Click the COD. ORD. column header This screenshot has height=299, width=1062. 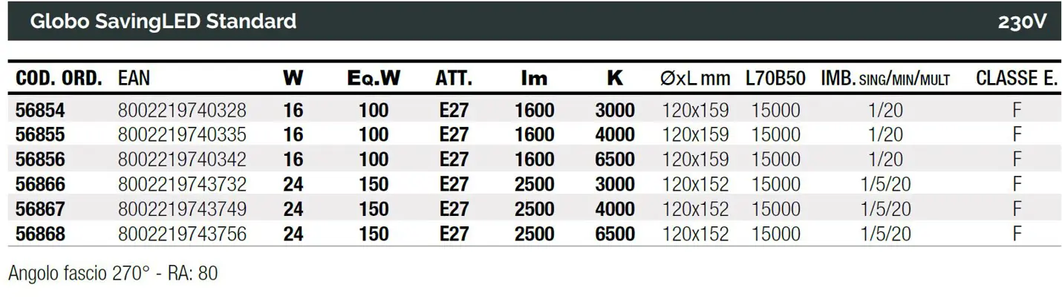(x=59, y=79)
